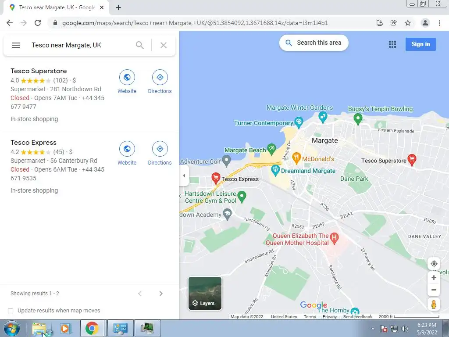Clear the Tesco near Margate search
Image resolution: width=449 pixels, height=337 pixels.
(x=164, y=45)
